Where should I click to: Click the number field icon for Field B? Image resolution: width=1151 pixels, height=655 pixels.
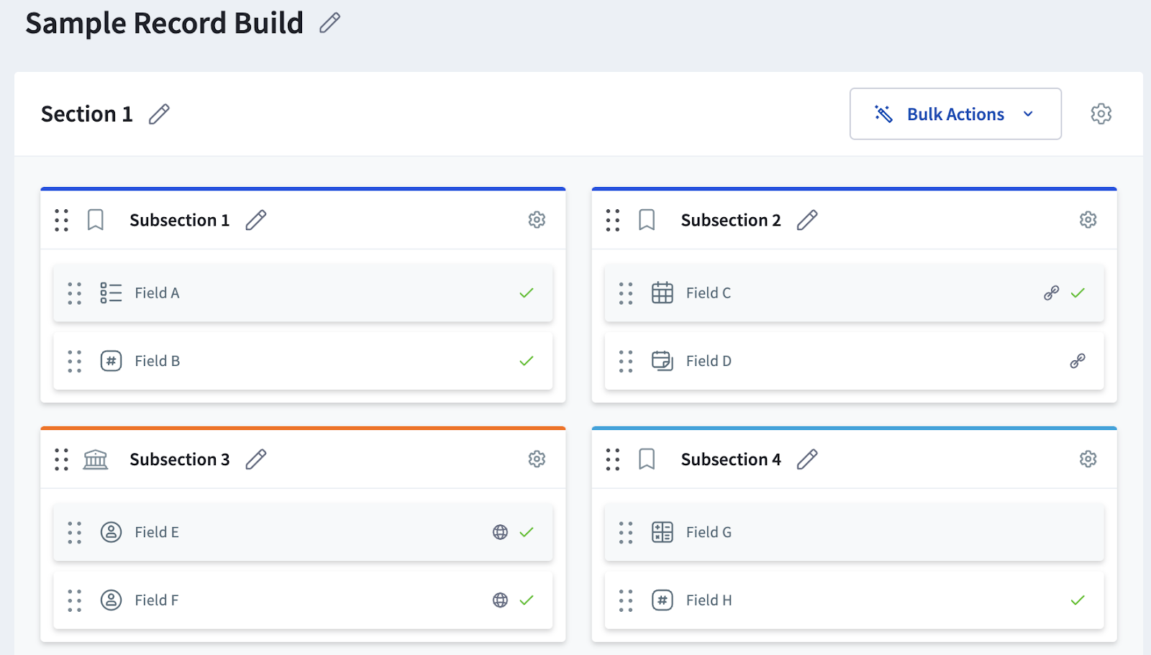(111, 361)
